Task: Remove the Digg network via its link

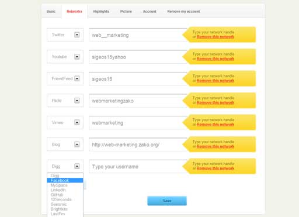Action: [215, 168]
